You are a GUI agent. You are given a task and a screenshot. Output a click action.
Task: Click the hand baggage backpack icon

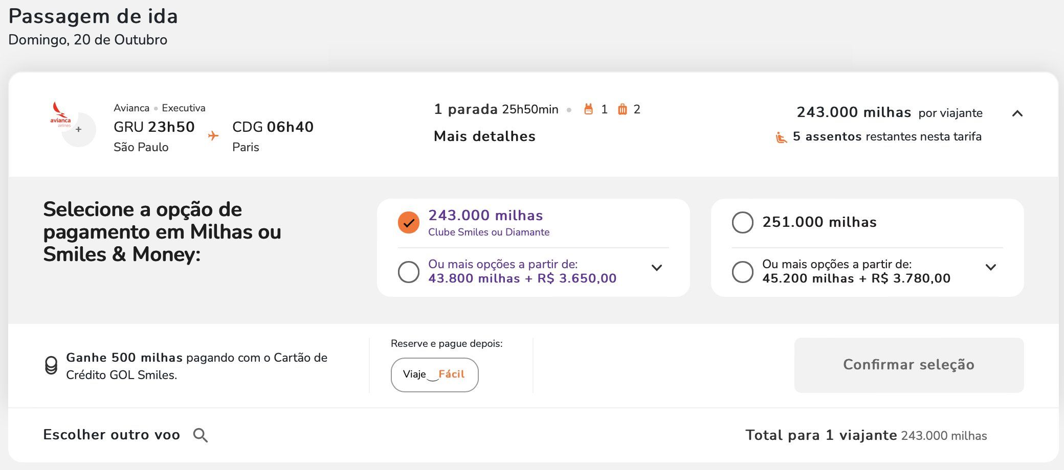pyautogui.click(x=589, y=109)
